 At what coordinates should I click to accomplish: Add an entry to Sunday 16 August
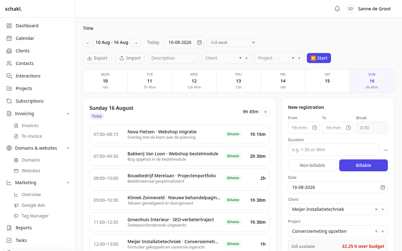(x=265, y=112)
